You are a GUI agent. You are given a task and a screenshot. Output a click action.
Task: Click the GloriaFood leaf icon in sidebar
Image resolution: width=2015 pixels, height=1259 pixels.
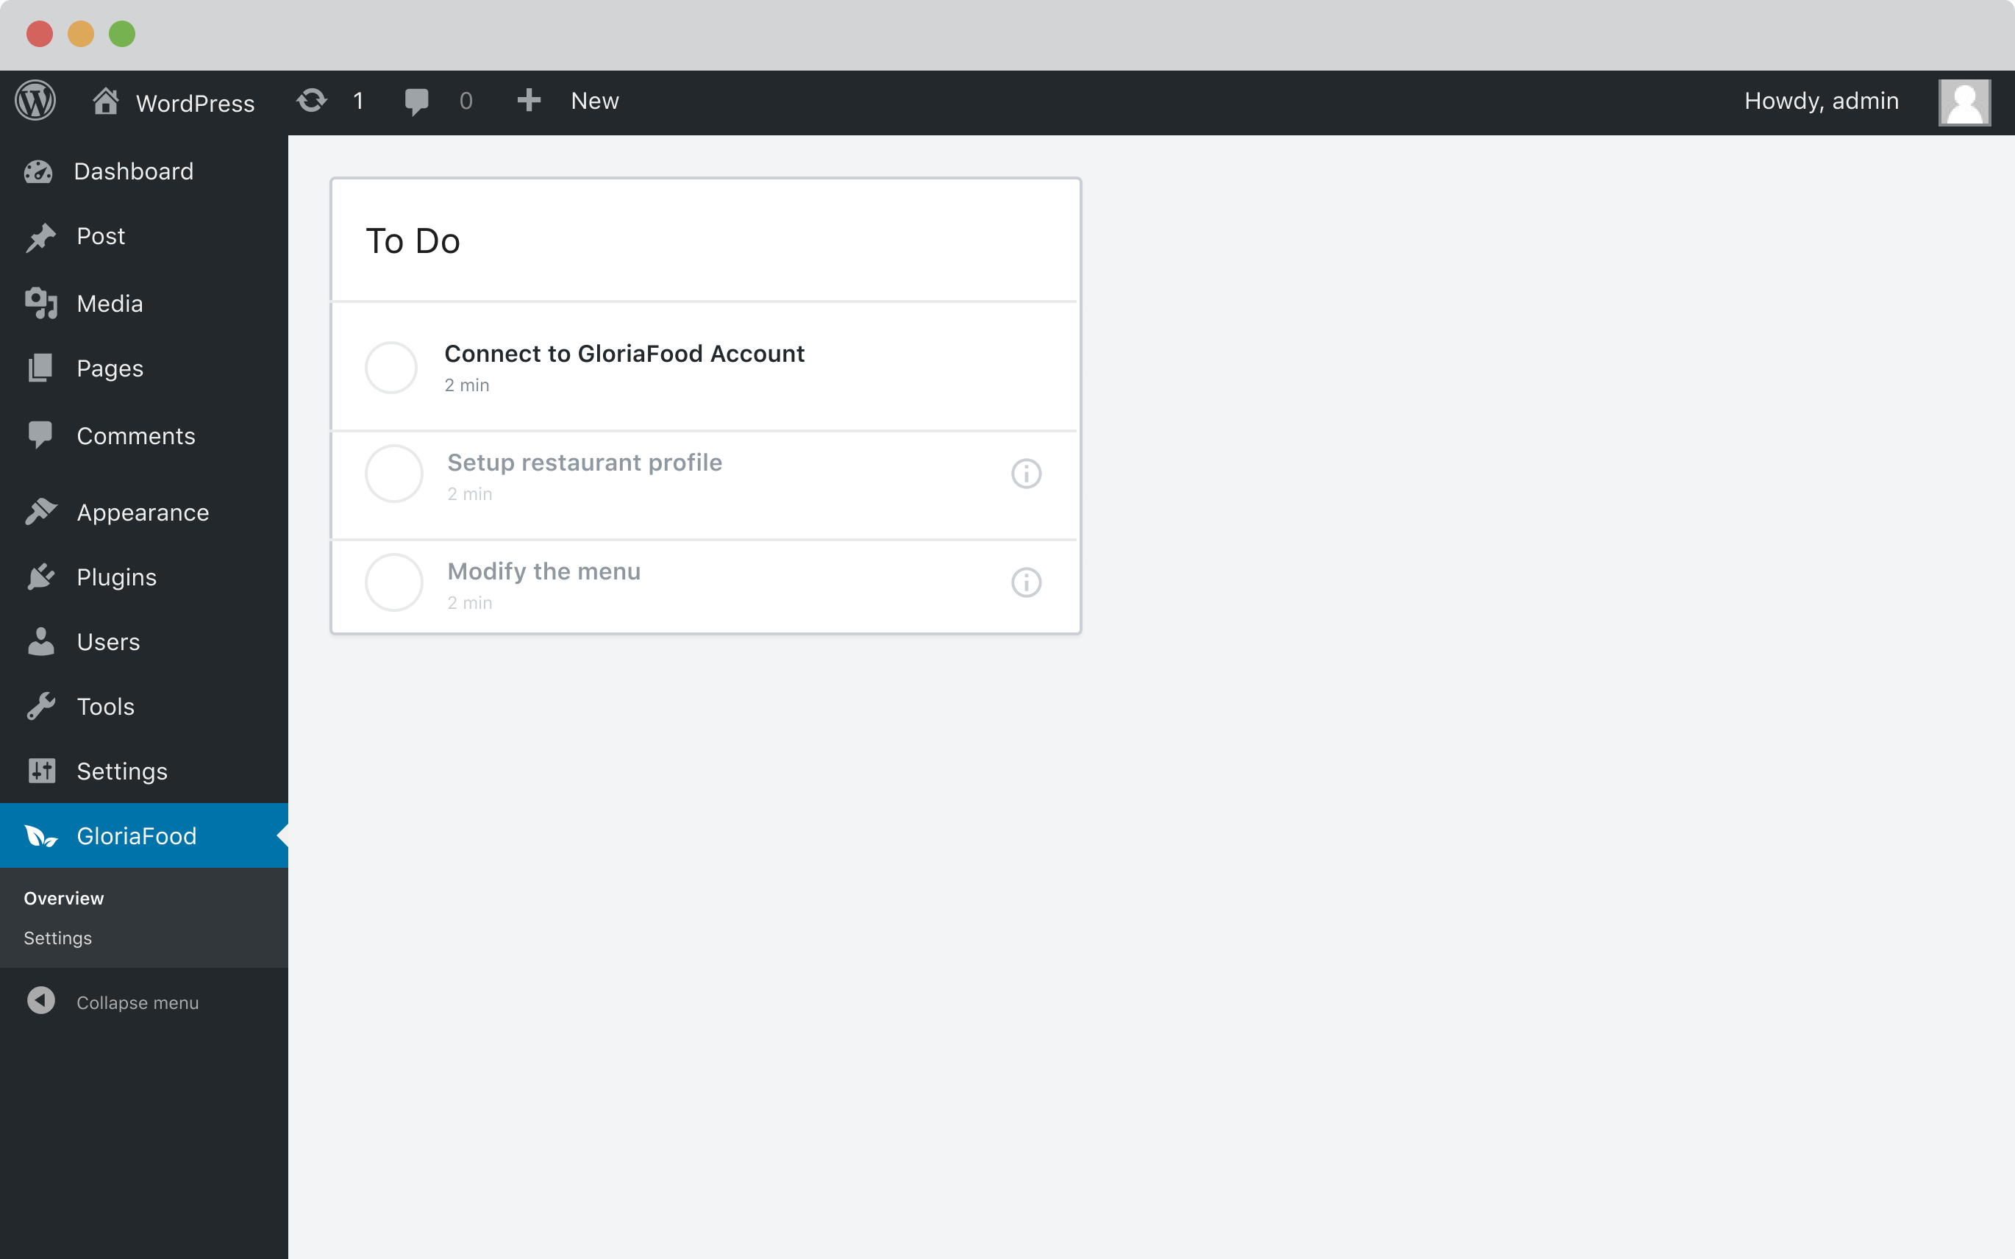[39, 835]
